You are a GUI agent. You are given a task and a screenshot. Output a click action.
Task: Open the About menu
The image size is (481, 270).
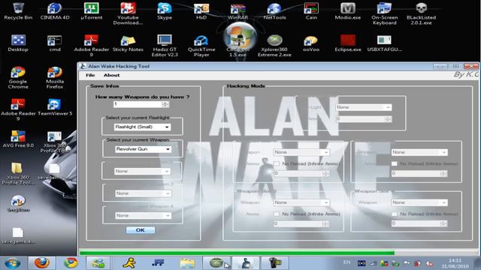(x=111, y=75)
